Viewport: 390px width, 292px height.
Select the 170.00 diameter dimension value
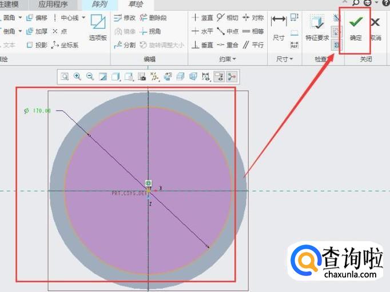(x=42, y=111)
